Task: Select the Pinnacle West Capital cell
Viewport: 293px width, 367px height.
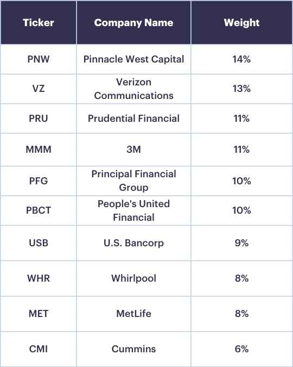Action: coord(133,59)
